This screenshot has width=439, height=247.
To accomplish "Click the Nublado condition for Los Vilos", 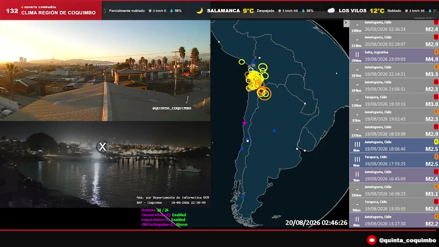I will tap(394, 11).
